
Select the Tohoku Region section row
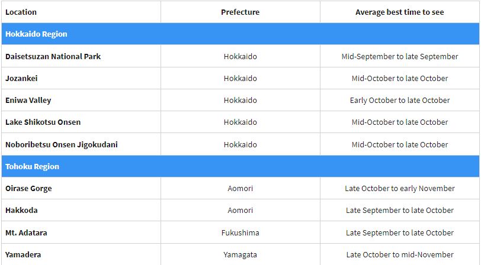pyautogui.click(x=33, y=167)
